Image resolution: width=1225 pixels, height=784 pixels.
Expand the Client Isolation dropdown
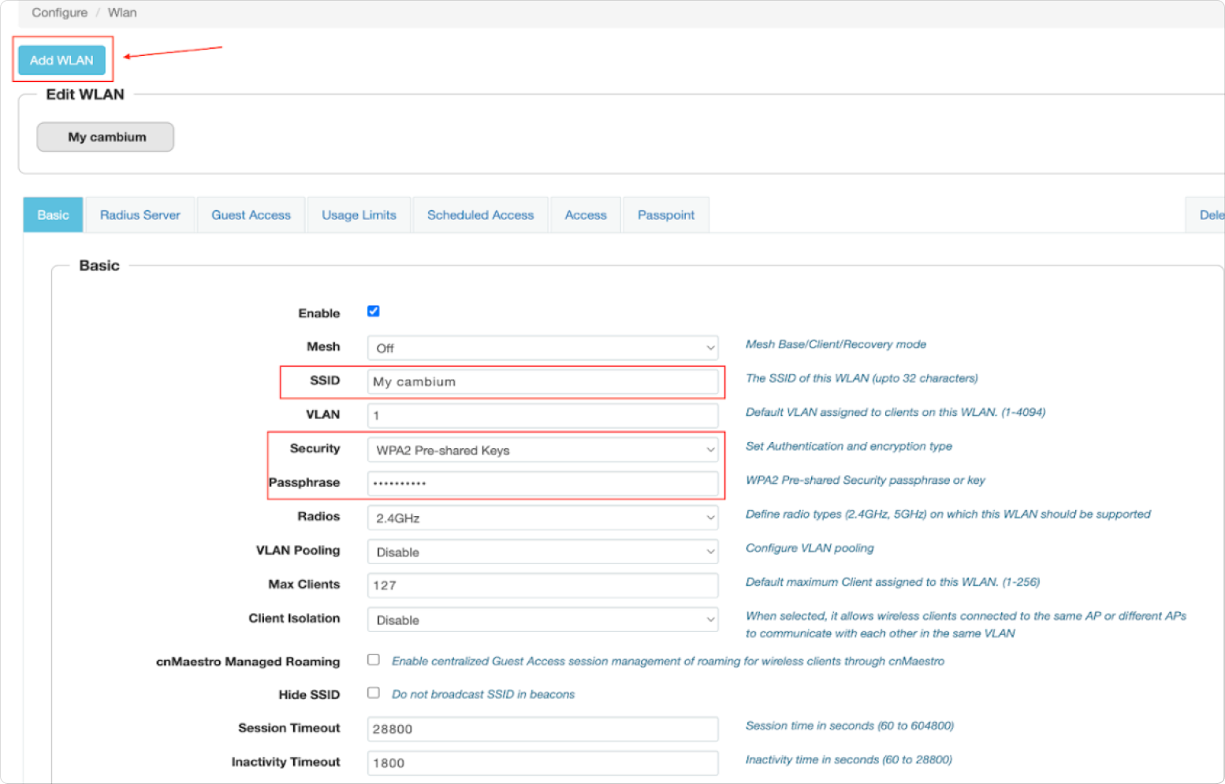[x=542, y=620]
